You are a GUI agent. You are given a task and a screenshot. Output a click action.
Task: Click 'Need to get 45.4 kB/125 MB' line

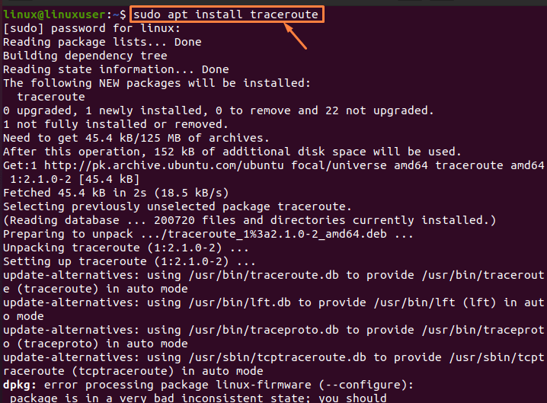(136, 138)
